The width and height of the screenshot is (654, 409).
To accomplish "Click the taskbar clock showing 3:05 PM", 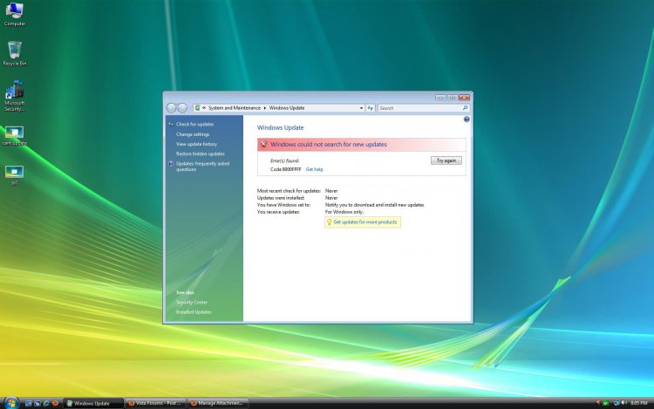I will 639,403.
